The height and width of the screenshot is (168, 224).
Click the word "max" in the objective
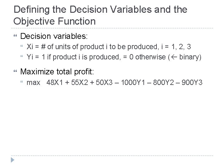[33, 83]
